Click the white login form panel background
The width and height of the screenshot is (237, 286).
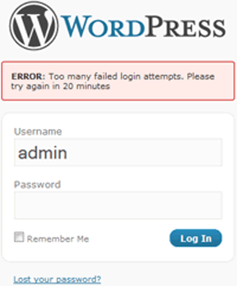click(118, 255)
